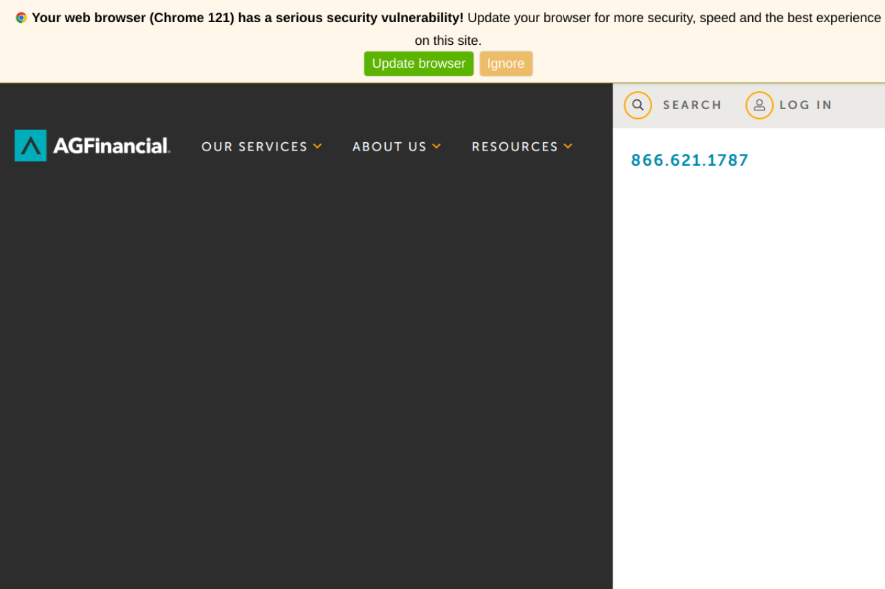885x589 pixels.
Task: Open the Our Services menu
Action: (x=254, y=146)
